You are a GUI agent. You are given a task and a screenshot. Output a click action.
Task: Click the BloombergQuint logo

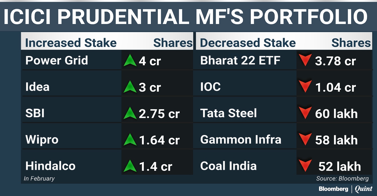345,189
